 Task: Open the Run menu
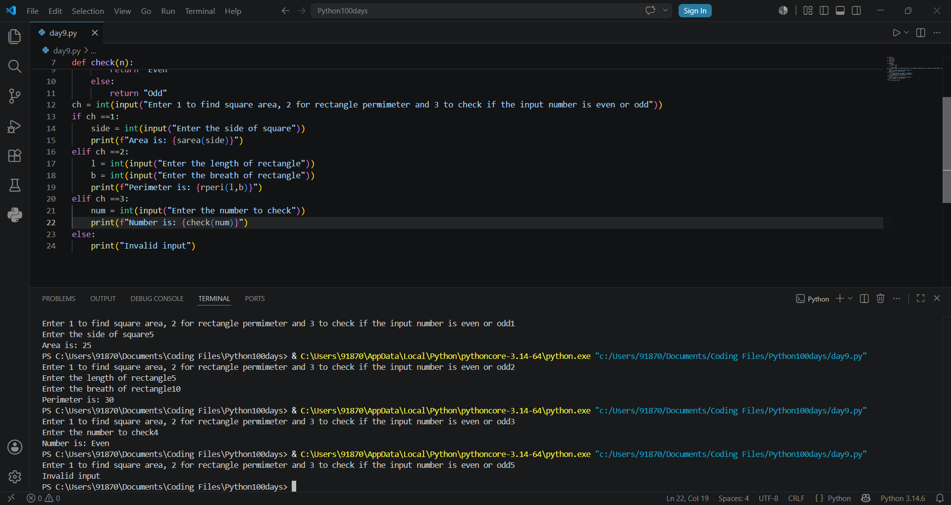(168, 11)
